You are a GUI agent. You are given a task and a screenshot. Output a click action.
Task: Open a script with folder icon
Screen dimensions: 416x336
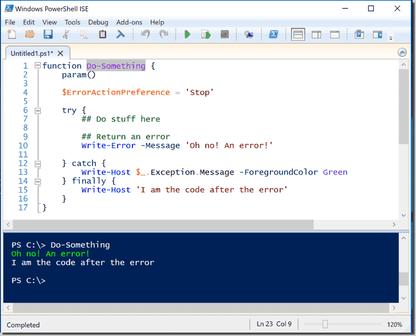30,34
